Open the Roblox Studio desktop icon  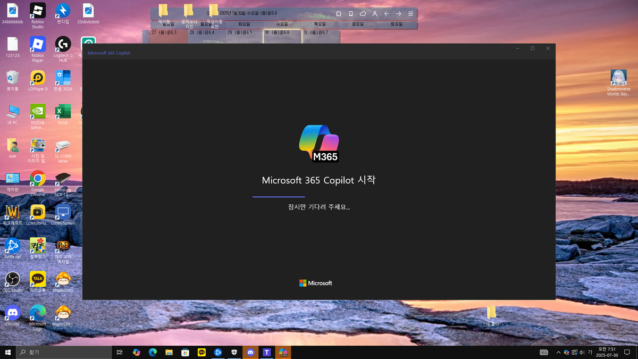tap(37, 15)
